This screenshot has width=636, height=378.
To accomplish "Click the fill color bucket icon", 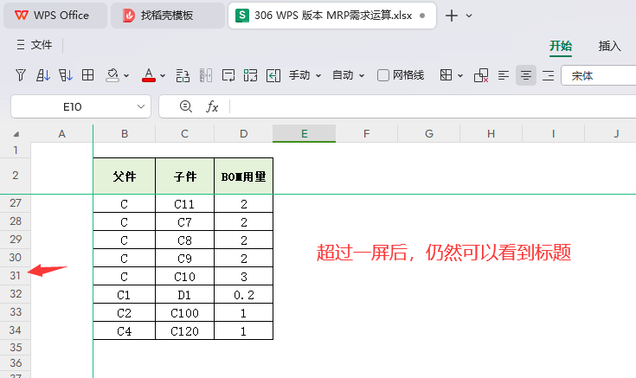I will 112,75.
